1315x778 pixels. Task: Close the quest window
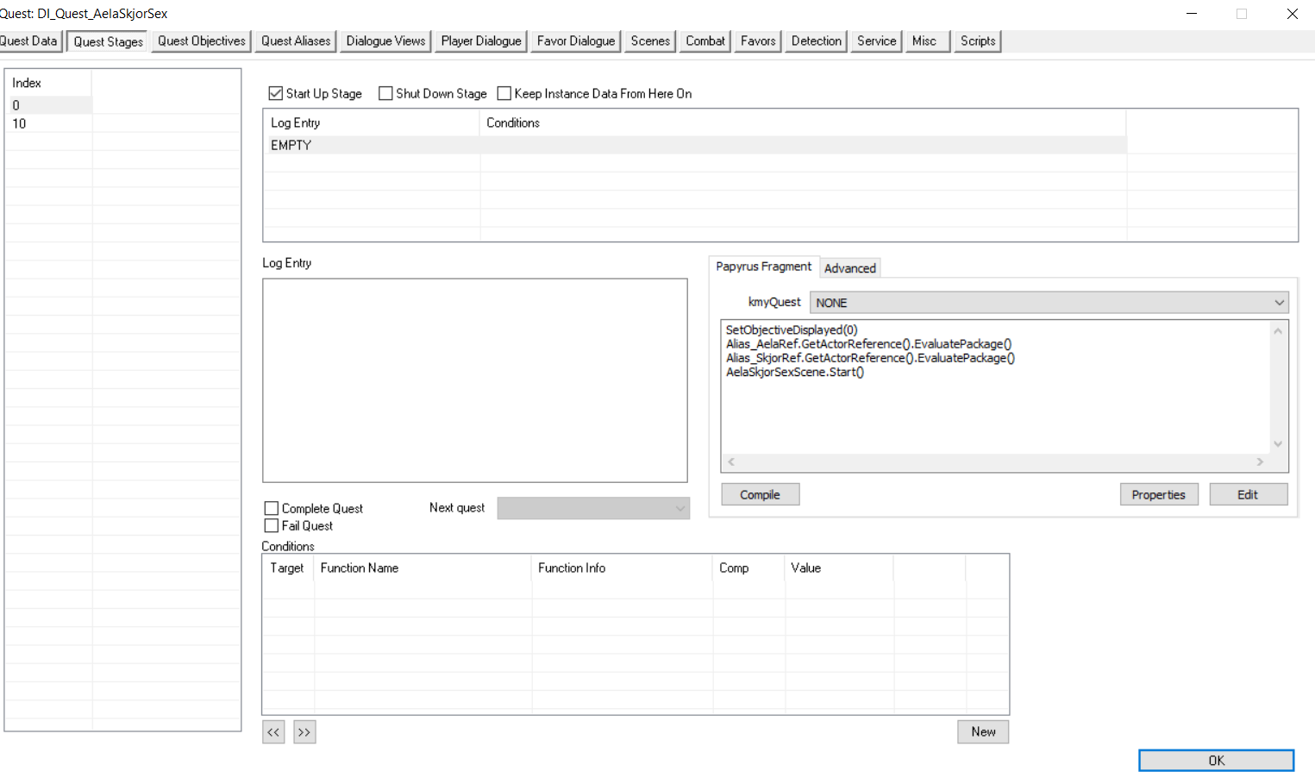(1292, 14)
